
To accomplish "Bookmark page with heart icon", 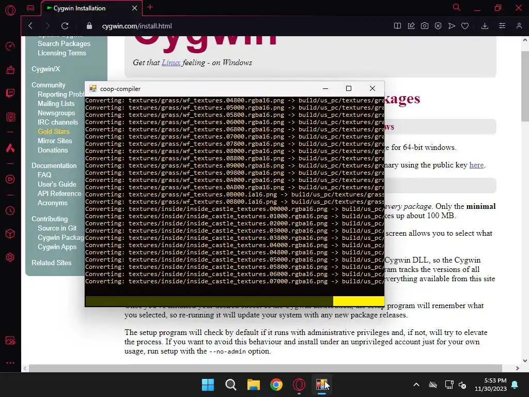I will coord(465,26).
